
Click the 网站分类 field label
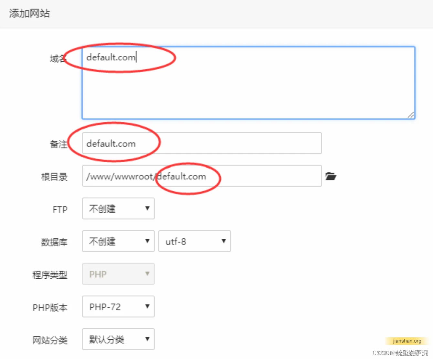click(x=50, y=340)
